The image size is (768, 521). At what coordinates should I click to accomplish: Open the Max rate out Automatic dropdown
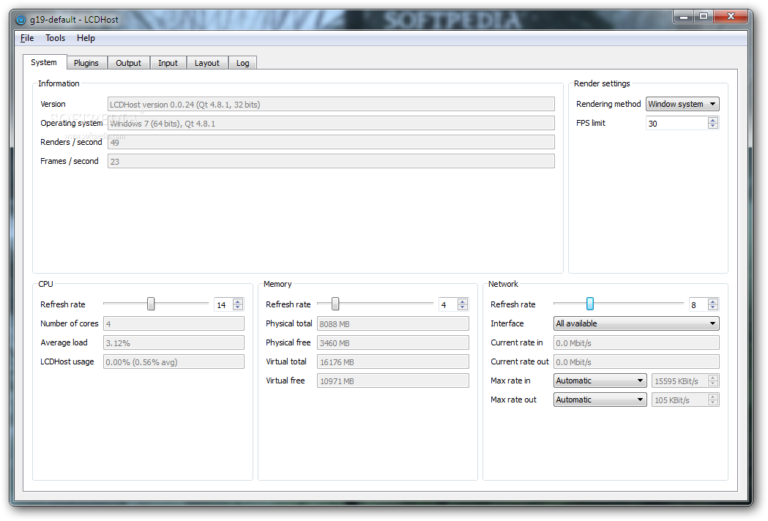[x=600, y=400]
